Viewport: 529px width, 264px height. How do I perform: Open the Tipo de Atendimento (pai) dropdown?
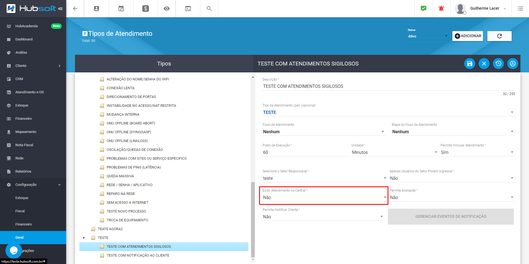[x=389, y=112]
